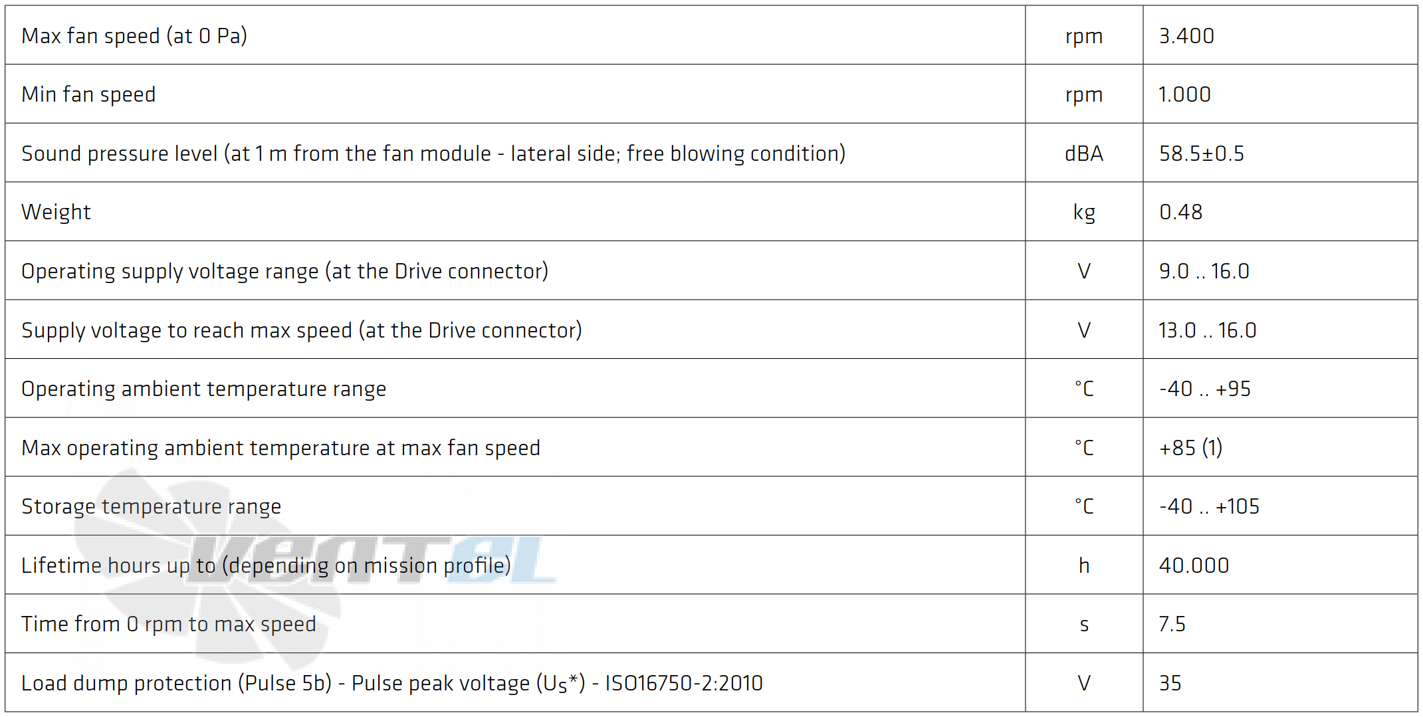Select the 9.0 .. 16.0 voltage value
This screenshot has height=717, width=1423.
1204,271
